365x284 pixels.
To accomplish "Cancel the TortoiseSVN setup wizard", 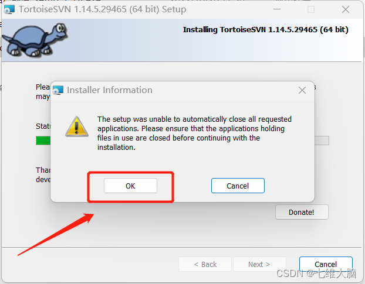I will (x=326, y=264).
